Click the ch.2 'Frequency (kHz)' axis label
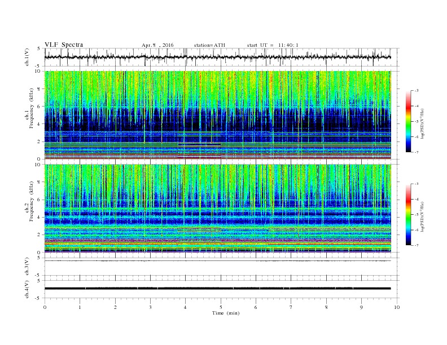Viewport: 447px width, 345px height. coord(31,202)
